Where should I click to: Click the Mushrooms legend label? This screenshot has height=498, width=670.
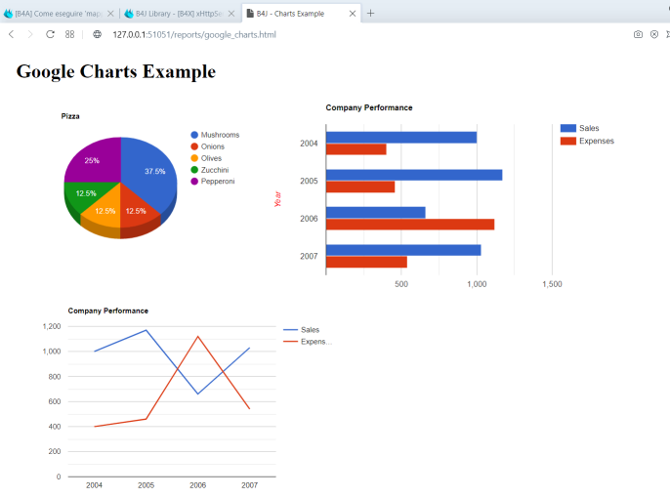[x=220, y=135]
